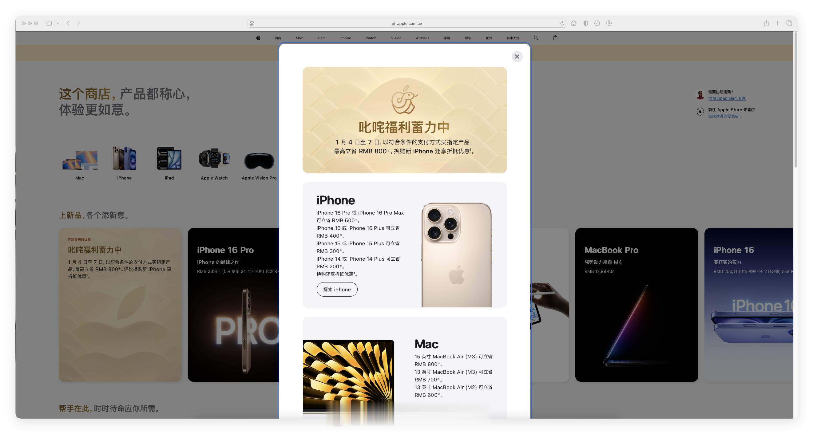Click the shield privacy icon in toolbar
Viewport: 813px width, 434px height.
pyautogui.click(x=585, y=23)
